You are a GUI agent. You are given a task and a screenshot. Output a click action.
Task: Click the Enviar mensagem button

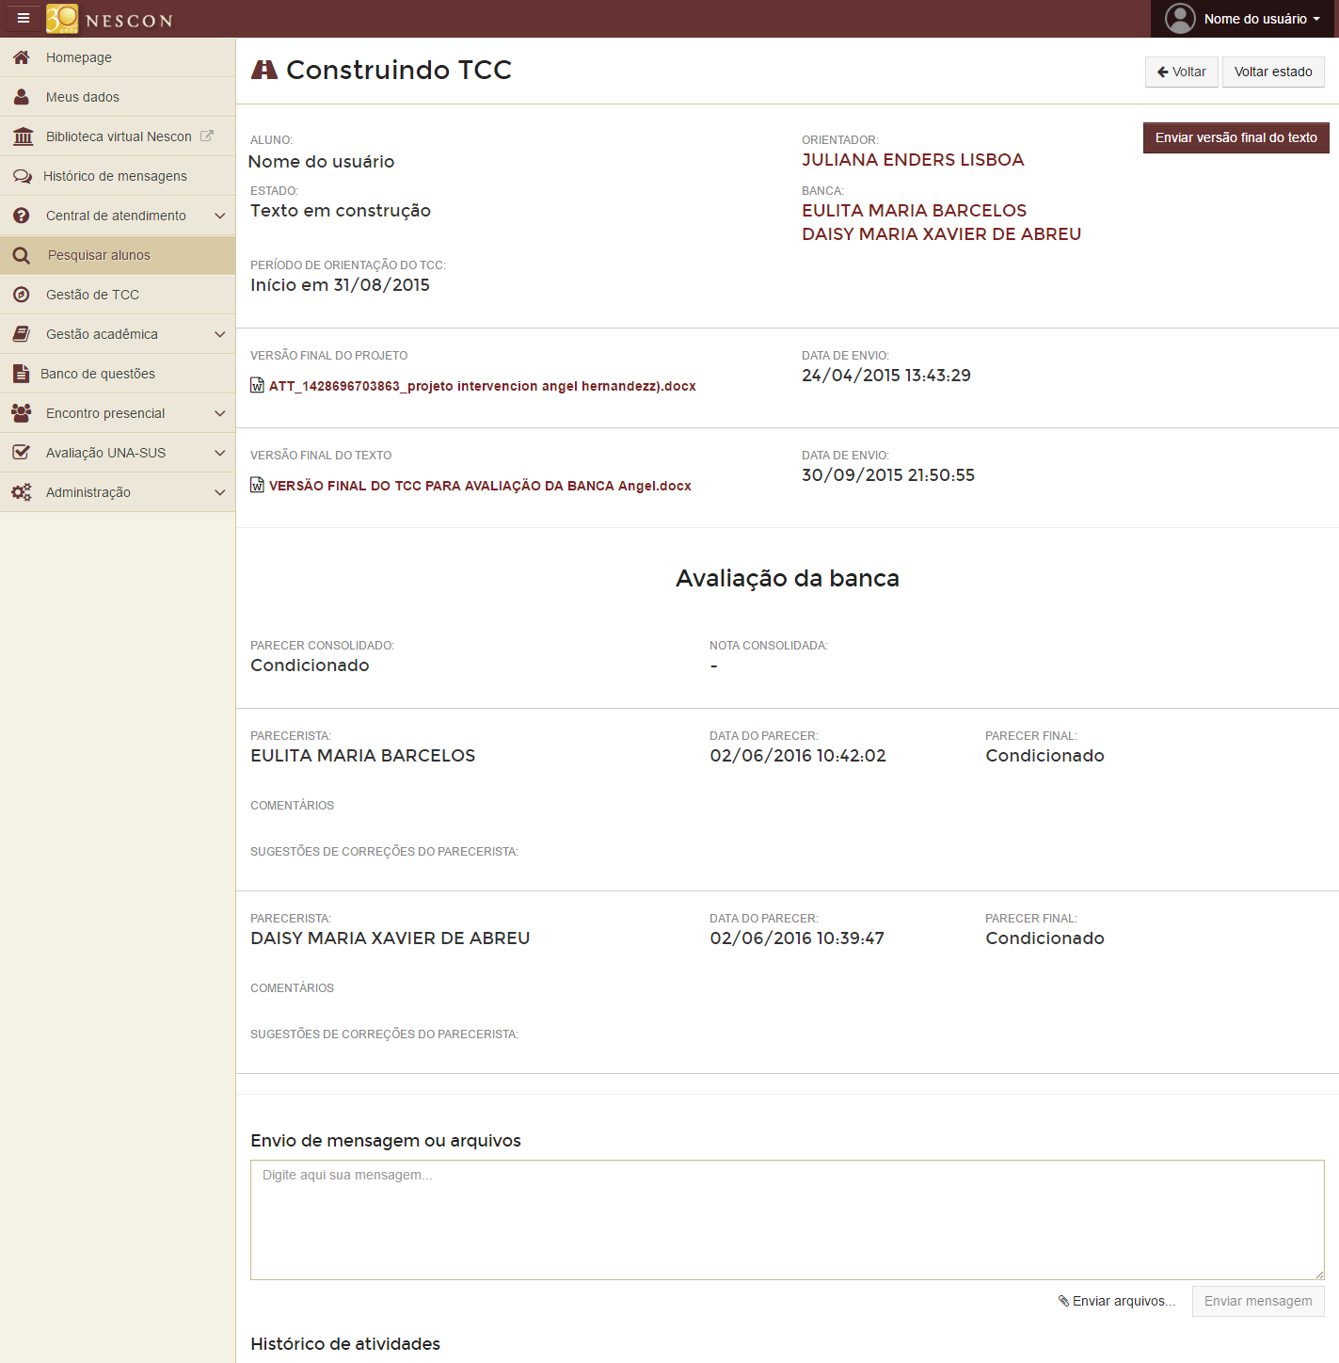(x=1258, y=1301)
